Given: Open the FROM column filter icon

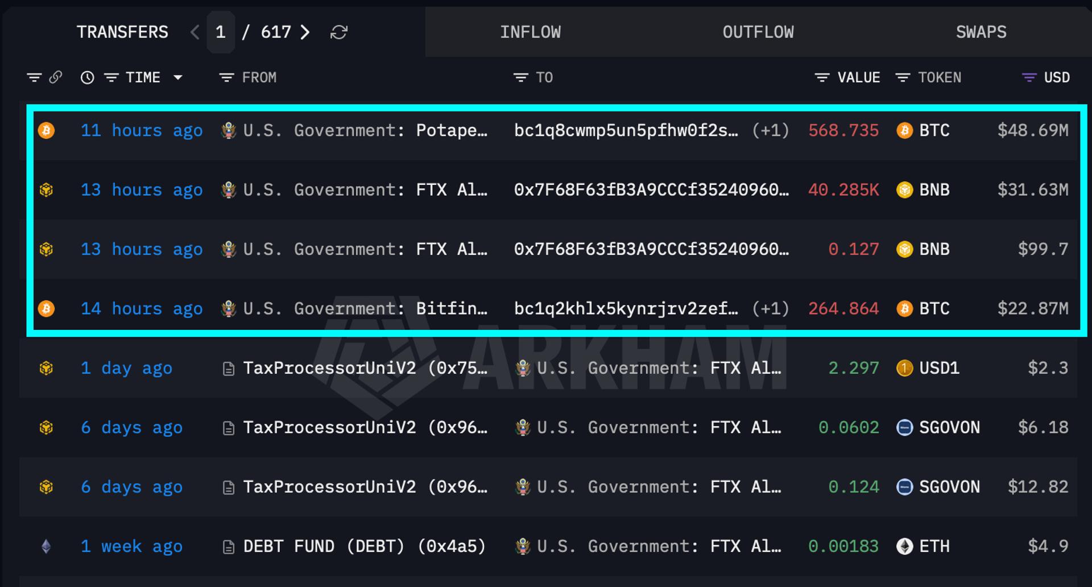Looking at the screenshot, I should 227,77.
